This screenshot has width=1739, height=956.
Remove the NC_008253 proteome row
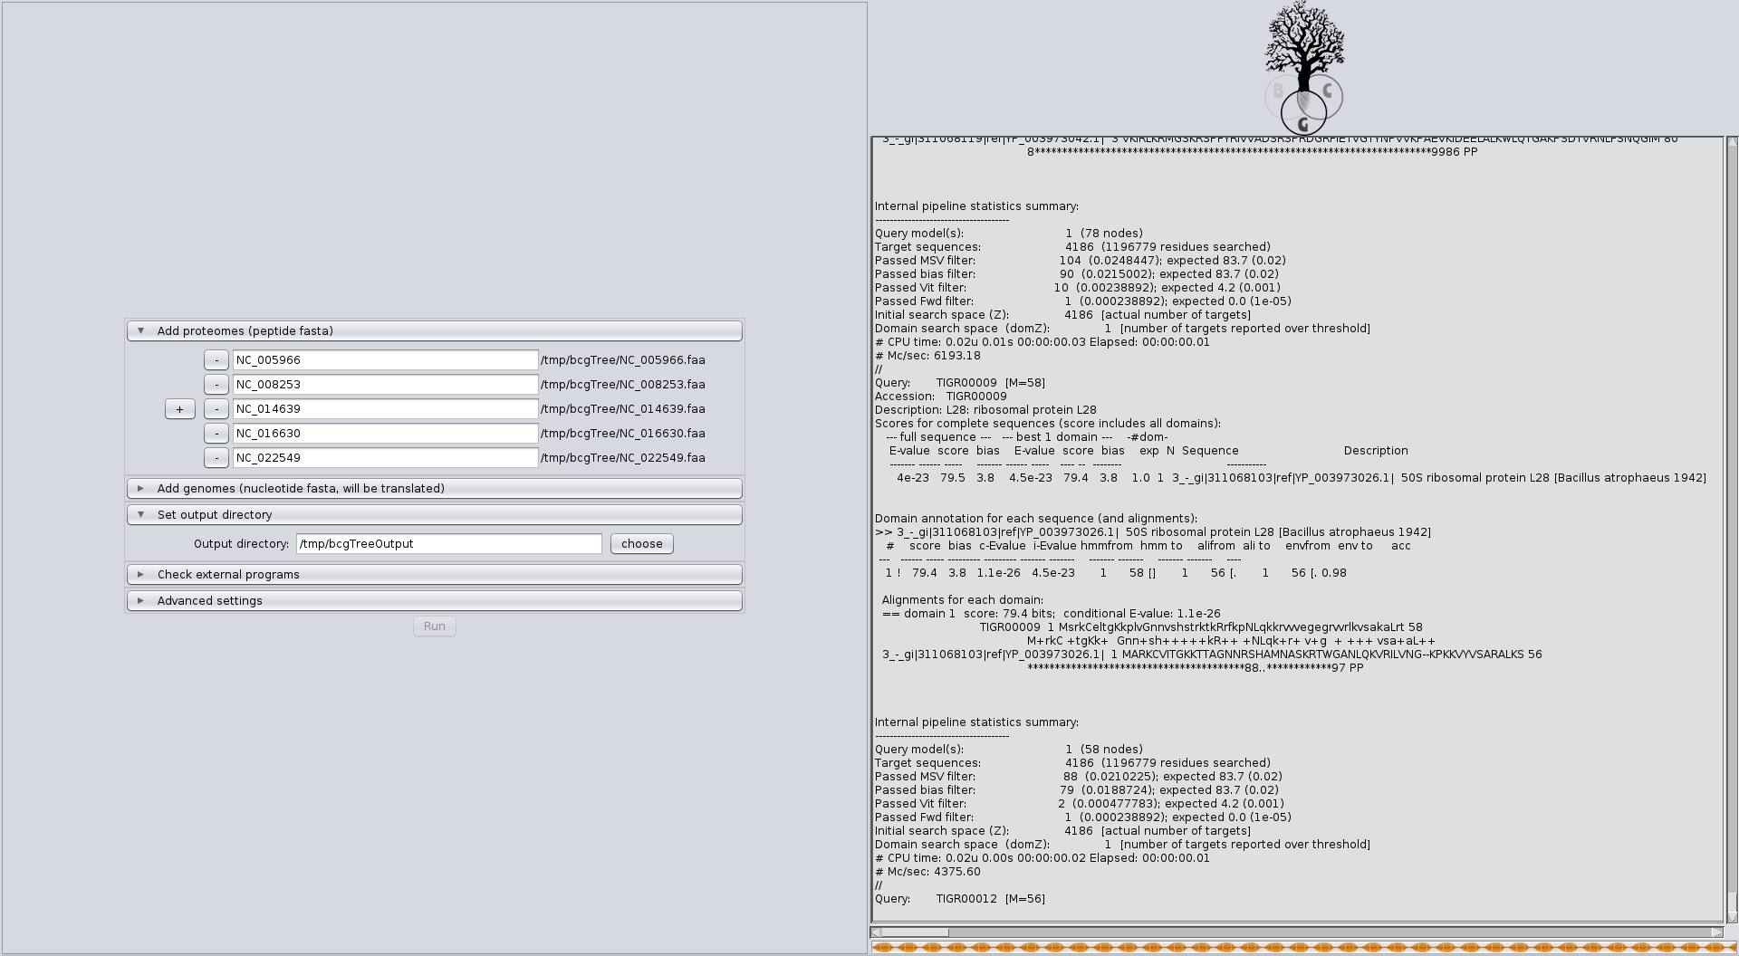pos(216,385)
